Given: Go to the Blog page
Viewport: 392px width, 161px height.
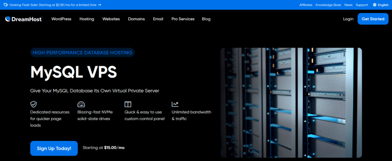Looking at the screenshot, I should coord(206,19).
